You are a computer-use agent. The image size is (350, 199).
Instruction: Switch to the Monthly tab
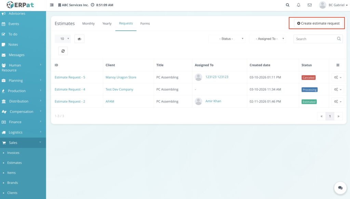click(88, 24)
